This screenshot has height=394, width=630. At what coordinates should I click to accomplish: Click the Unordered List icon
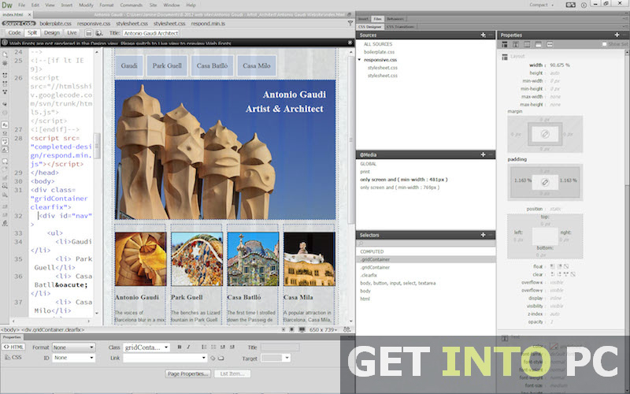coord(204,347)
